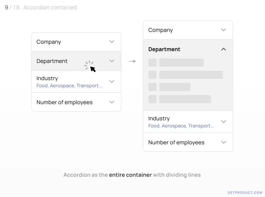This screenshot has width=265, height=197.
Task: Check the first placeholder checkbox under Department
Action: point(152,63)
